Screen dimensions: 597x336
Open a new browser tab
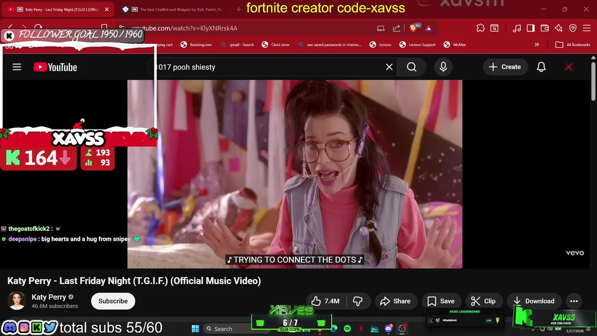[x=239, y=9]
